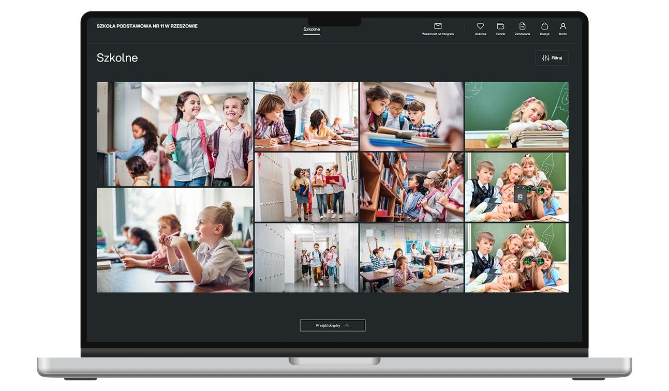Screen dimensions: 669x391
Task: Click the Kup bag icon on classroom photo
Action: pos(438,231)
